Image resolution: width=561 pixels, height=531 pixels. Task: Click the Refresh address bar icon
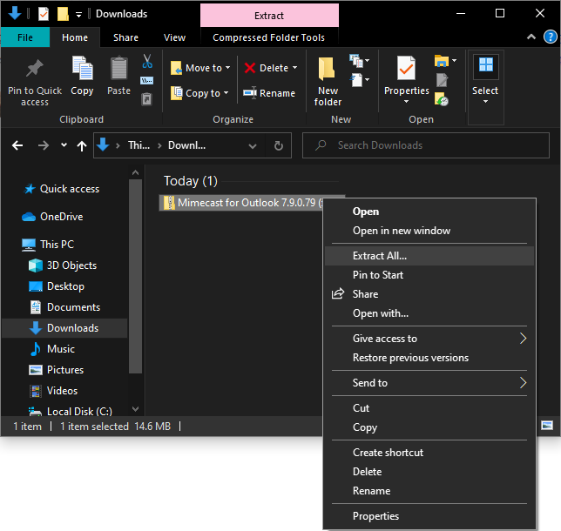(279, 145)
